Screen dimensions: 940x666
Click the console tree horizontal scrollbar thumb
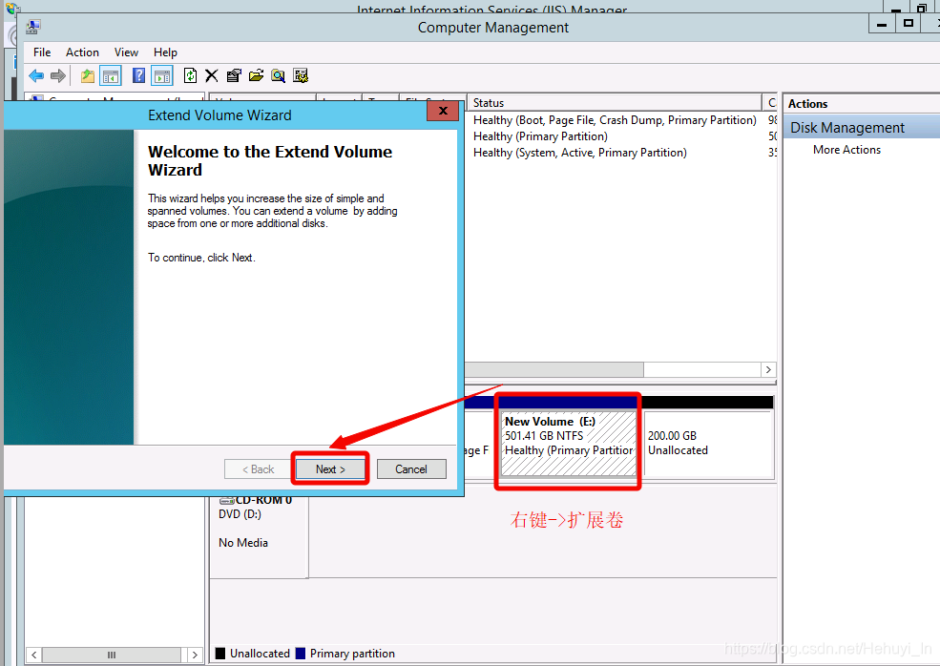(112, 655)
